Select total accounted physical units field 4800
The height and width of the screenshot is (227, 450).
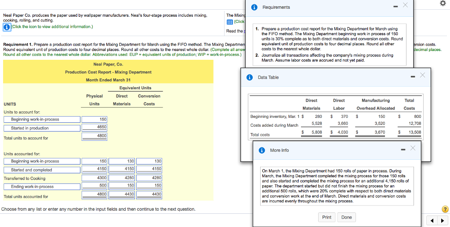coord(94,194)
